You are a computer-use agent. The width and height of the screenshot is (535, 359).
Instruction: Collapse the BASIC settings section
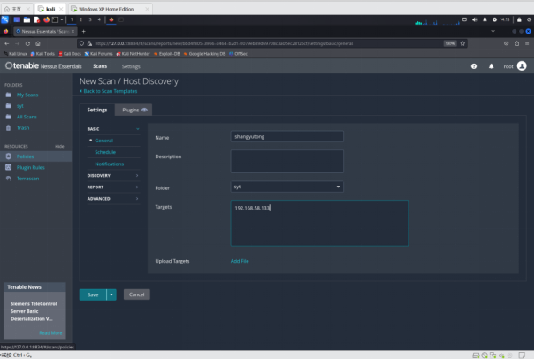pos(113,129)
